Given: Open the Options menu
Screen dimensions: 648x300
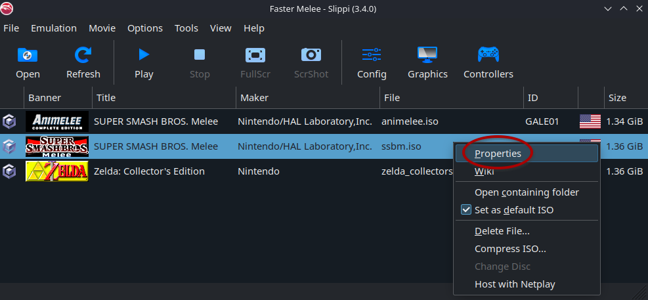Looking at the screenshot, I should (x=145, y=28).
